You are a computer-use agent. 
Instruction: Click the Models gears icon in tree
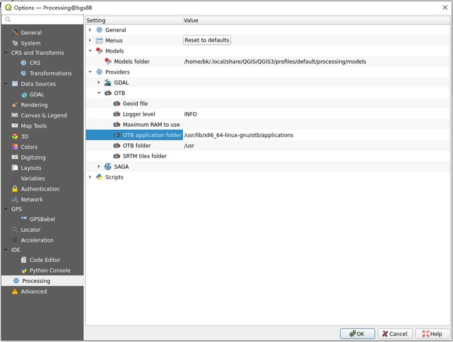pos(99,51)
